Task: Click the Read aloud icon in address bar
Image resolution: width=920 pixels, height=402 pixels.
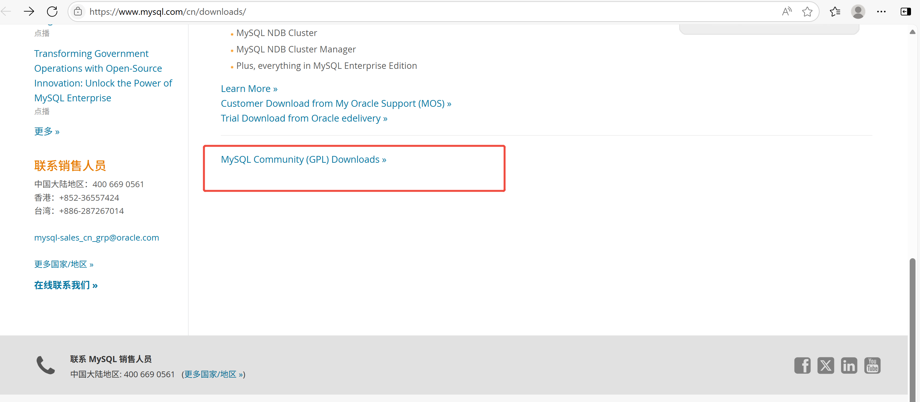Action: point(787,12)
